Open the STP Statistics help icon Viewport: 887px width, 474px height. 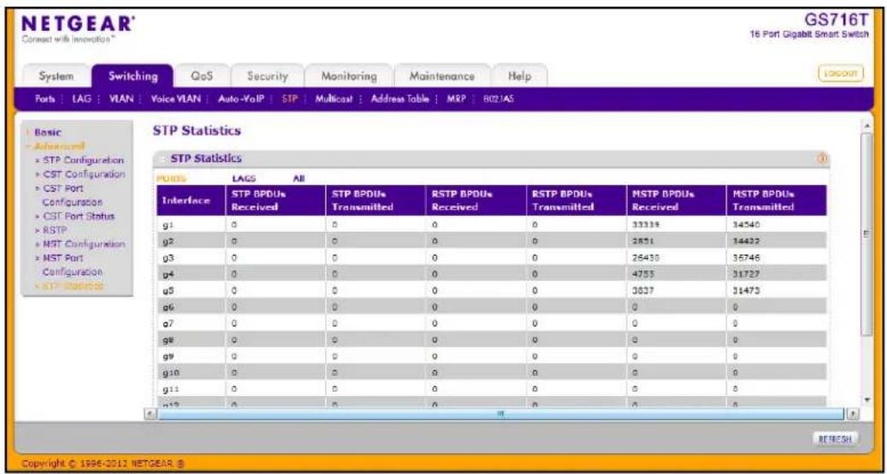823,159
